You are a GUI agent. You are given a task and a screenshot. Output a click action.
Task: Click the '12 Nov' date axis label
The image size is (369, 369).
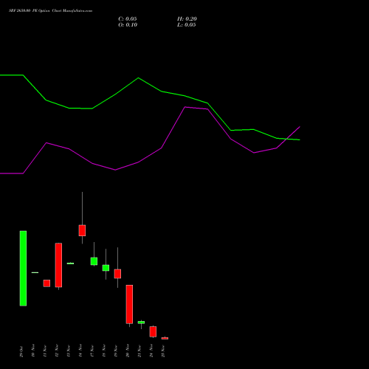pyautogui.click(x=57, y=351)
